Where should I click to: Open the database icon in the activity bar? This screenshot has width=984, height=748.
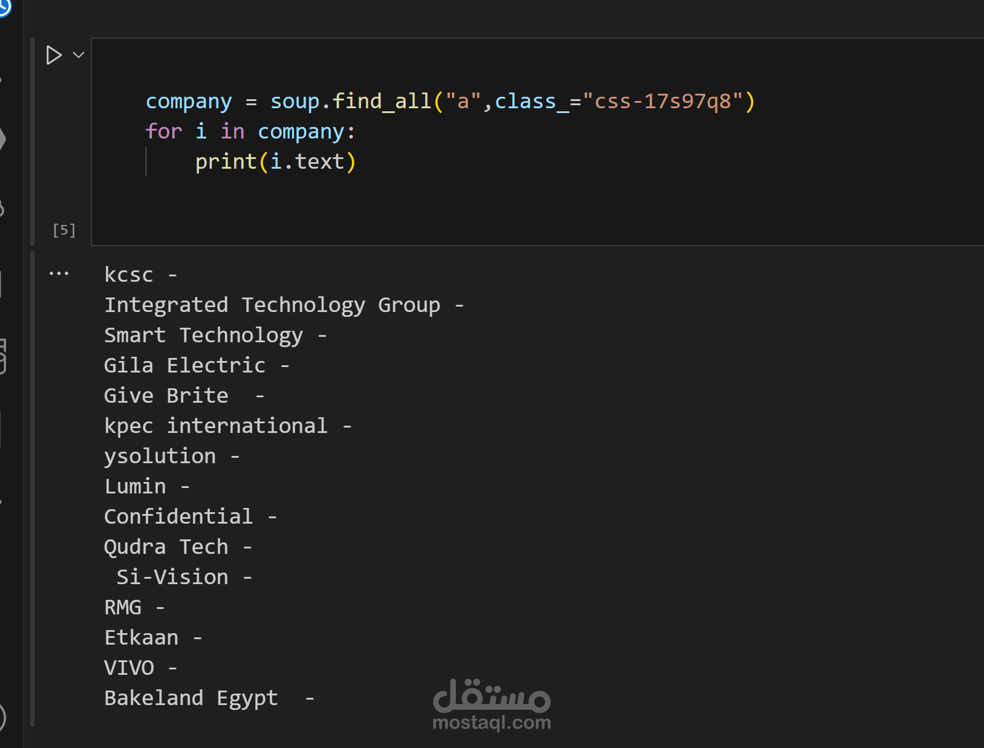3,357
